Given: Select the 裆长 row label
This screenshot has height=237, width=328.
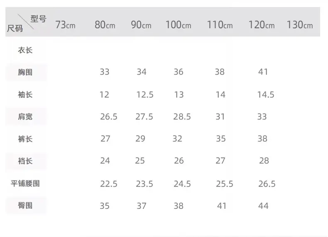Looking at the screenshot, I should coord(25,161).
